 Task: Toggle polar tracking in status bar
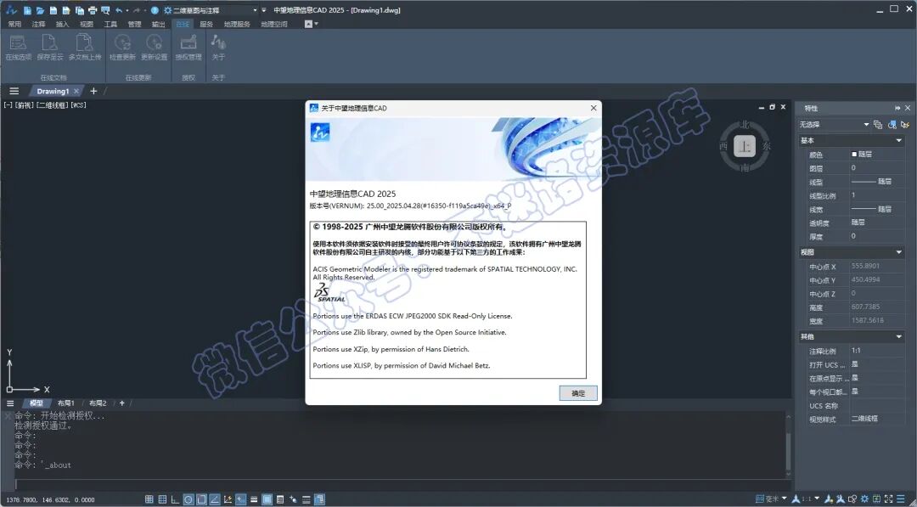188,499
